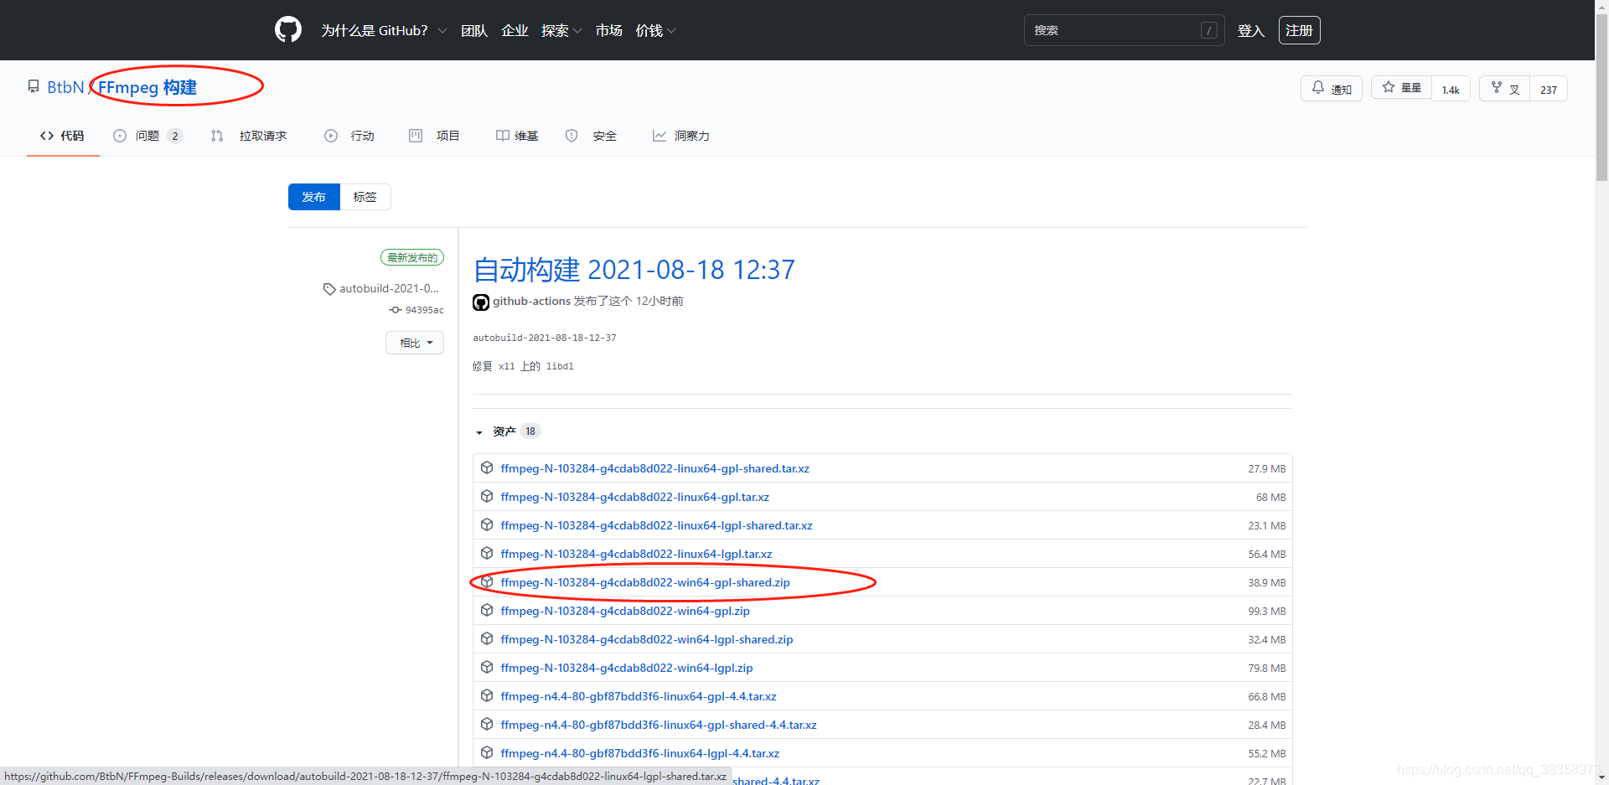Open commit 94395ac link
The width and height of the screenshot is (1609, 785).
point(425,310)
